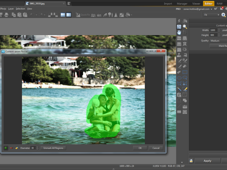The height and width of the screenshot is (170, 227).
Task: Select the Radial Filter tool
Action: coord(185,112)
